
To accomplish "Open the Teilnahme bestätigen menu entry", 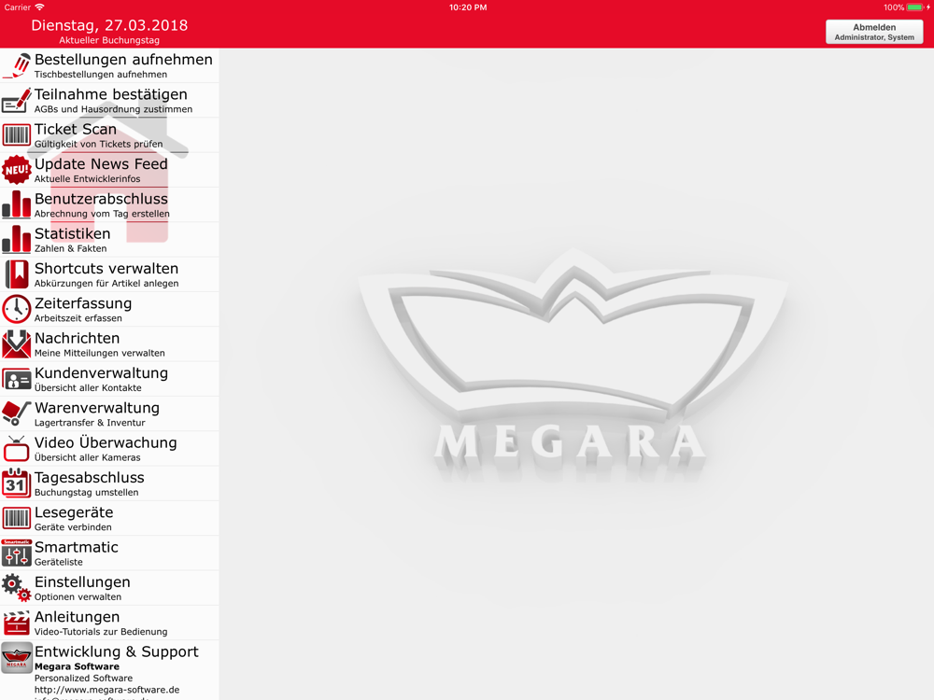I will click(110, 100).
